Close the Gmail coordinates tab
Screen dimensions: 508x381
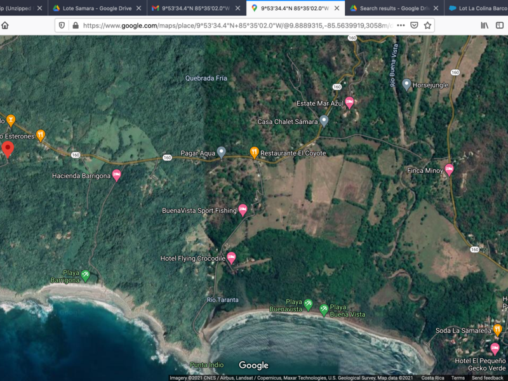tap(237, 8)
